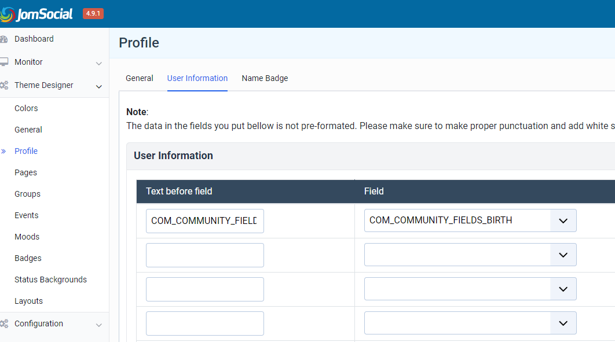Image resolution: width=615 pixels, height=342 pixels.
Task: Open the Colors theme page
Action: click(x=26, y=108)
